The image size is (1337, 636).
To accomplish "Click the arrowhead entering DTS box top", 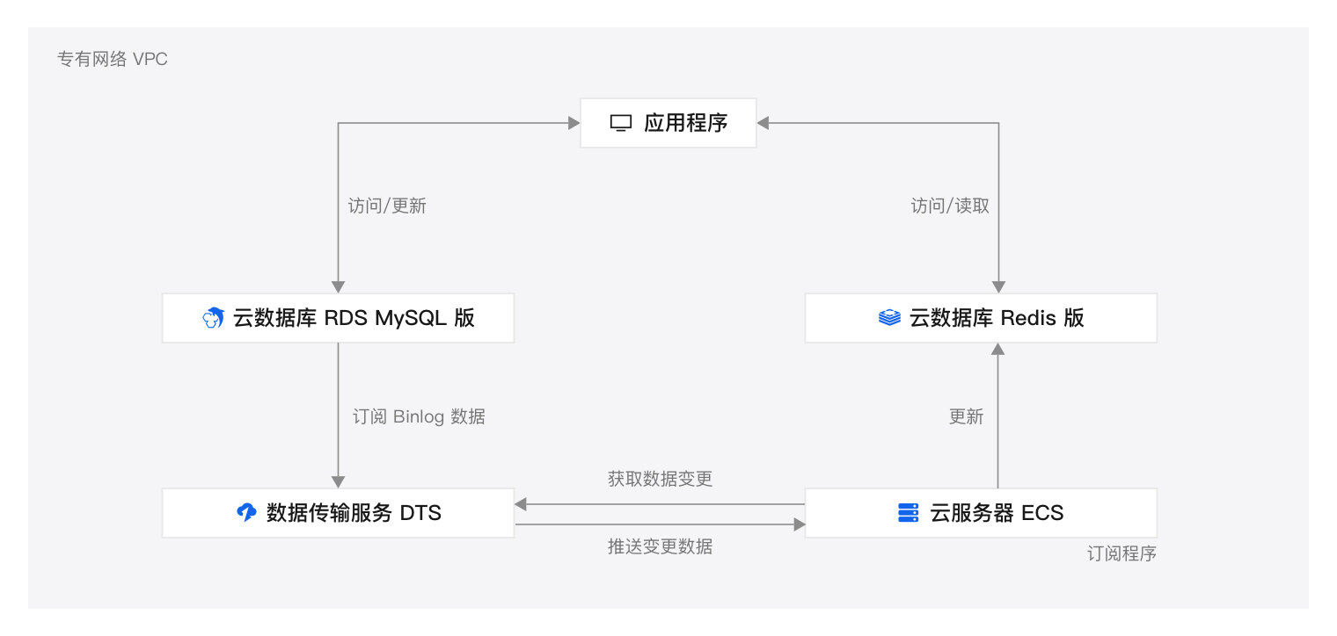I will (338, 481).
